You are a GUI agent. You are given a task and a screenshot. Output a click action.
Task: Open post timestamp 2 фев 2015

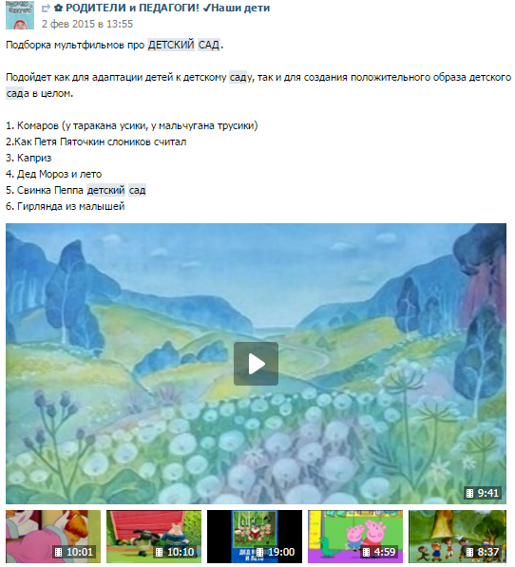tap(87, 24)
